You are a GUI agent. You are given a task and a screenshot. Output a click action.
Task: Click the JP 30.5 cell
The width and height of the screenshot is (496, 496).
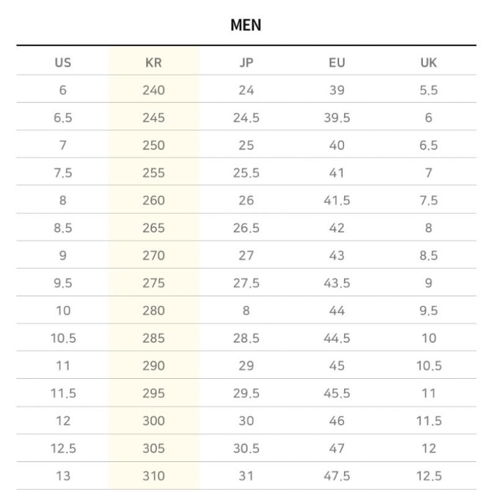[x=246, y=448]
